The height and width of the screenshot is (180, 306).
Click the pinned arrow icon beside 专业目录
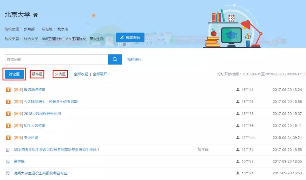click(x=8, y=138)
